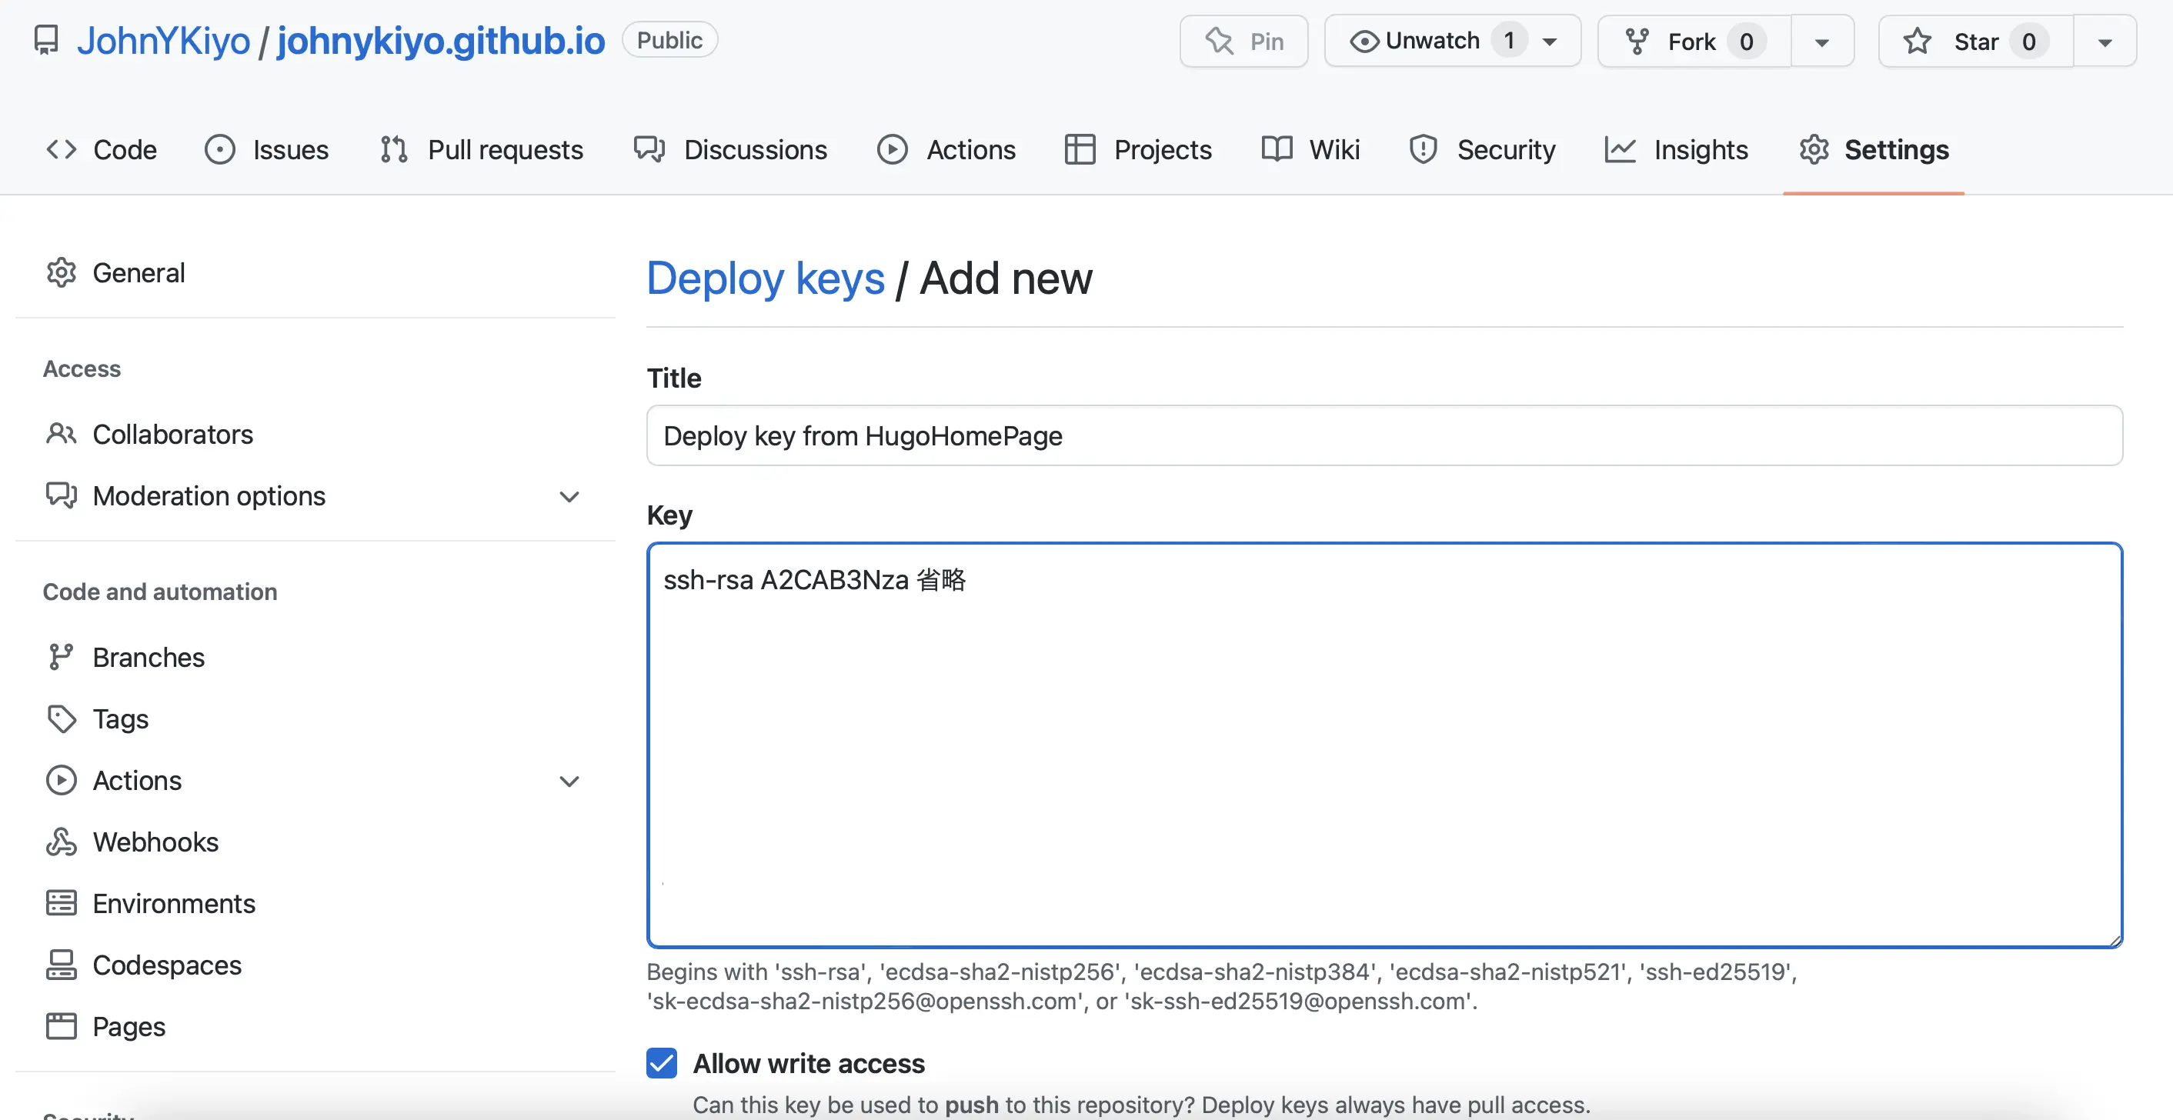Open the Fork dropdown arrow
The width and height of the screenshot is (2173, 1120).
pos(1822,42)
